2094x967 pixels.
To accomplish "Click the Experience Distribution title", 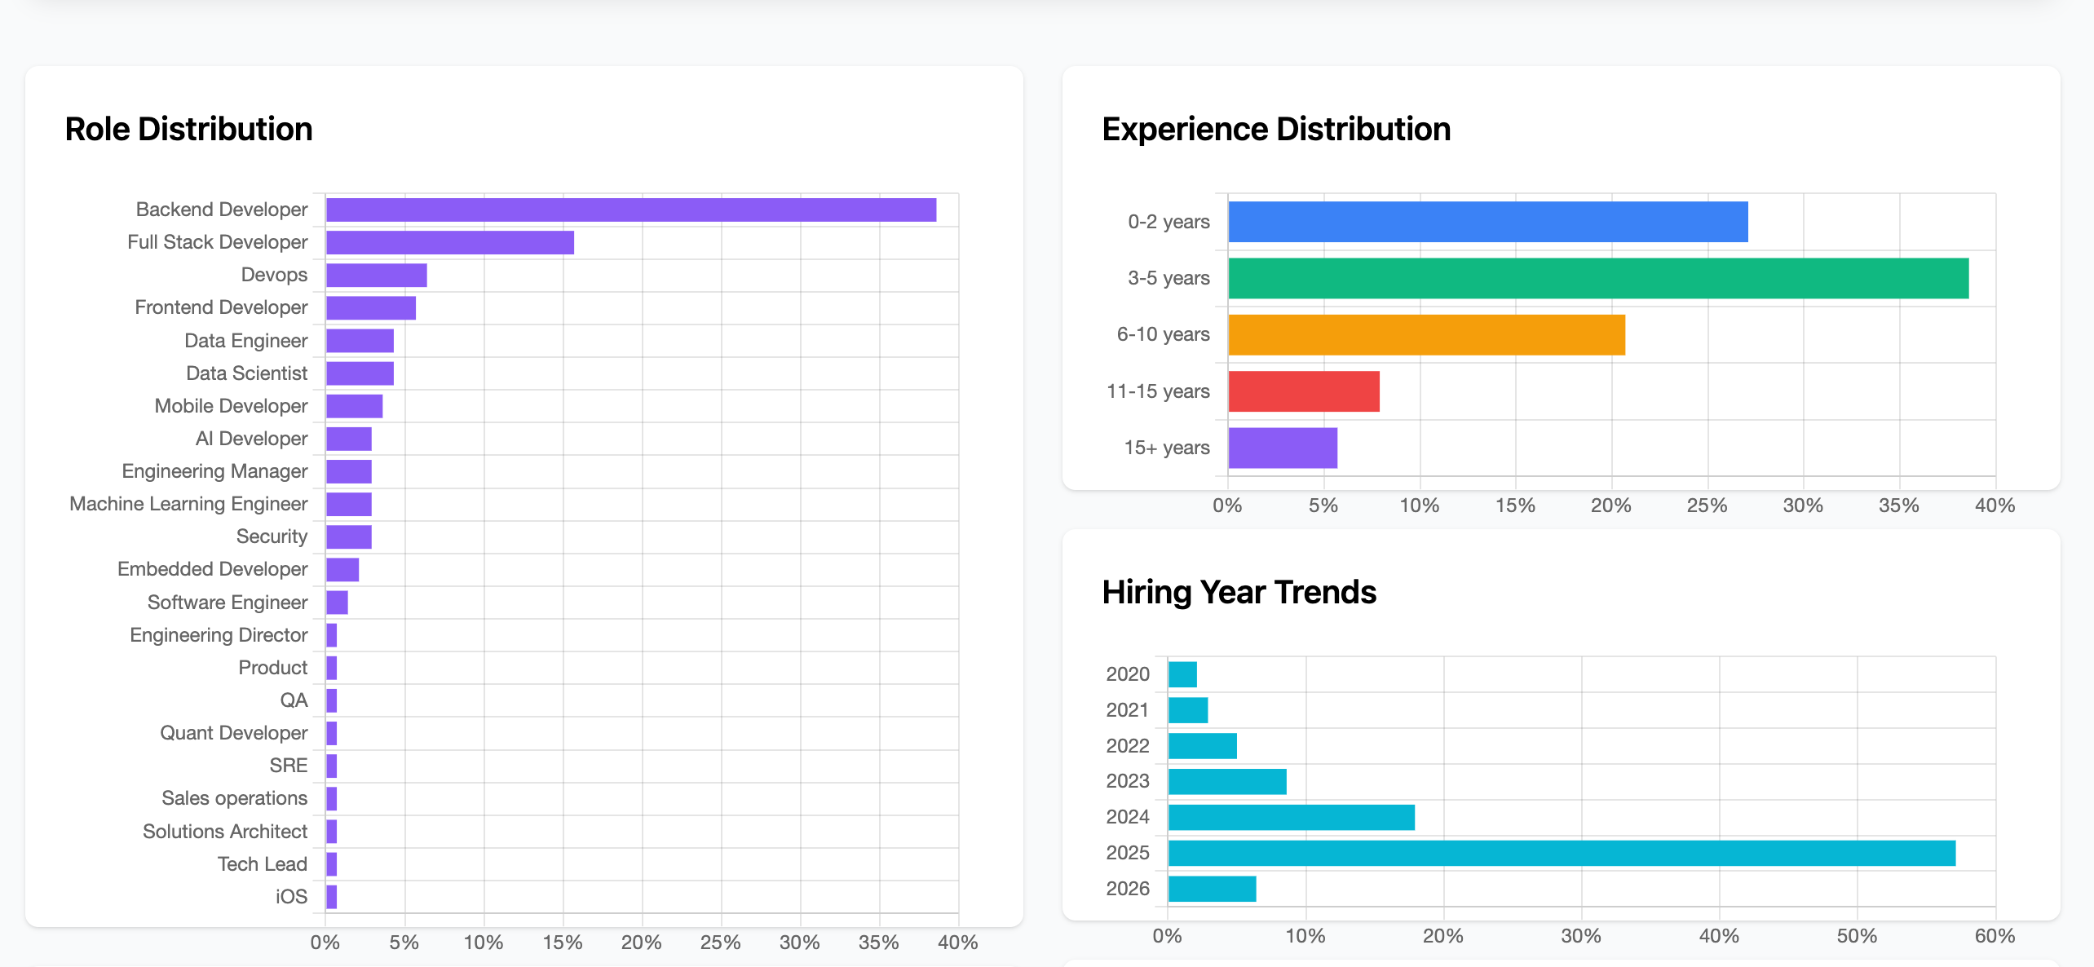I will 1275,128.
